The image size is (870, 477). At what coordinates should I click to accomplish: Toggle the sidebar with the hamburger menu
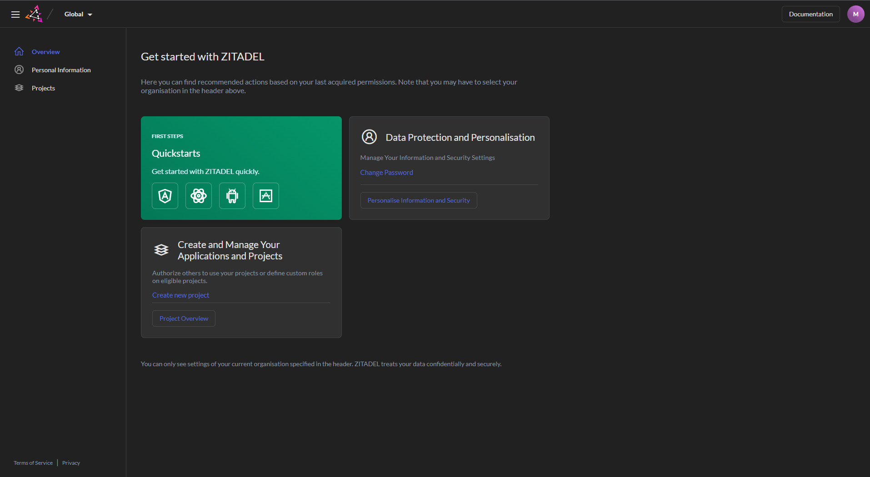(15, 14)
